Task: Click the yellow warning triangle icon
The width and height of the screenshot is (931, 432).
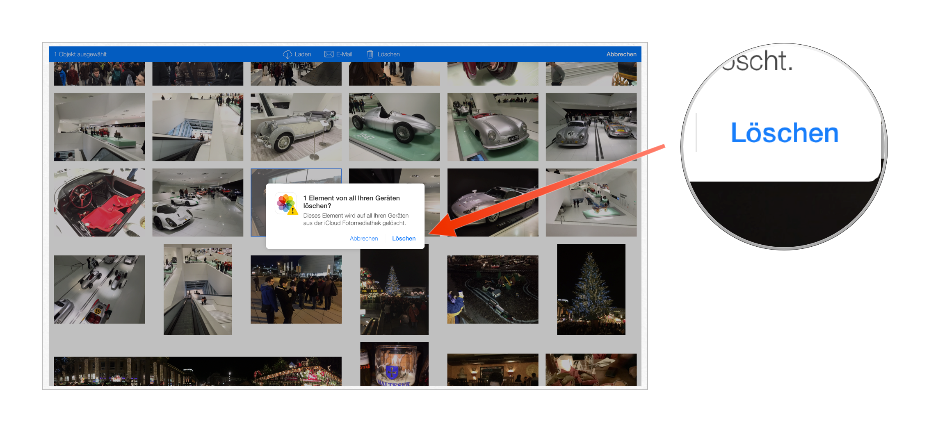Action: [x=292, y=211]
